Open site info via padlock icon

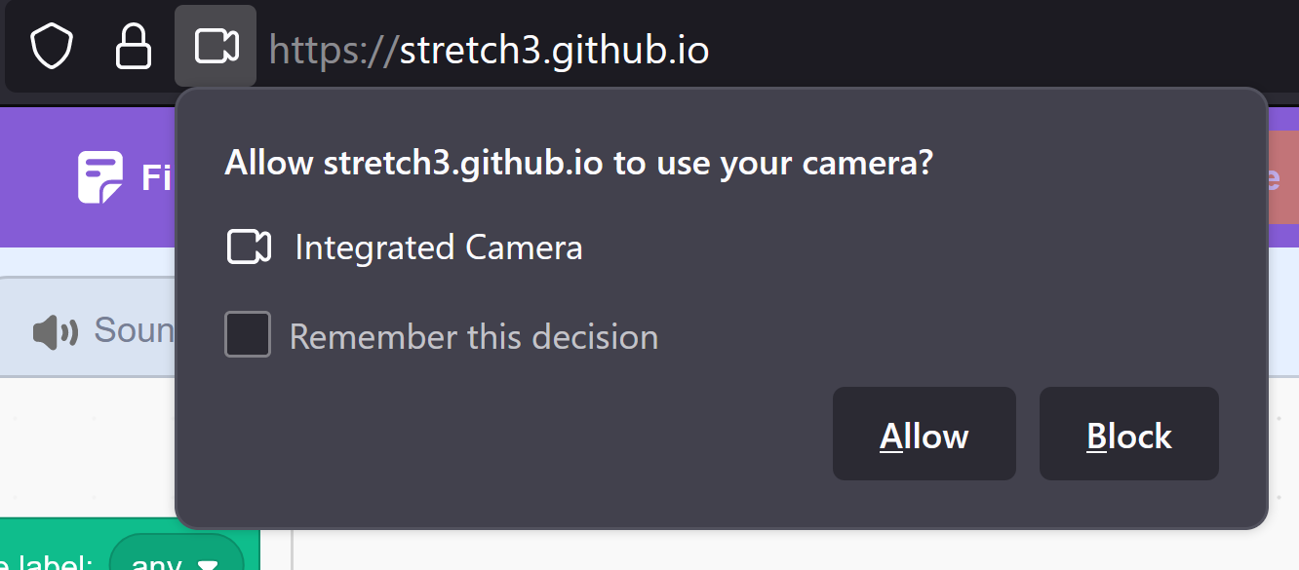(x=134, y=46)
